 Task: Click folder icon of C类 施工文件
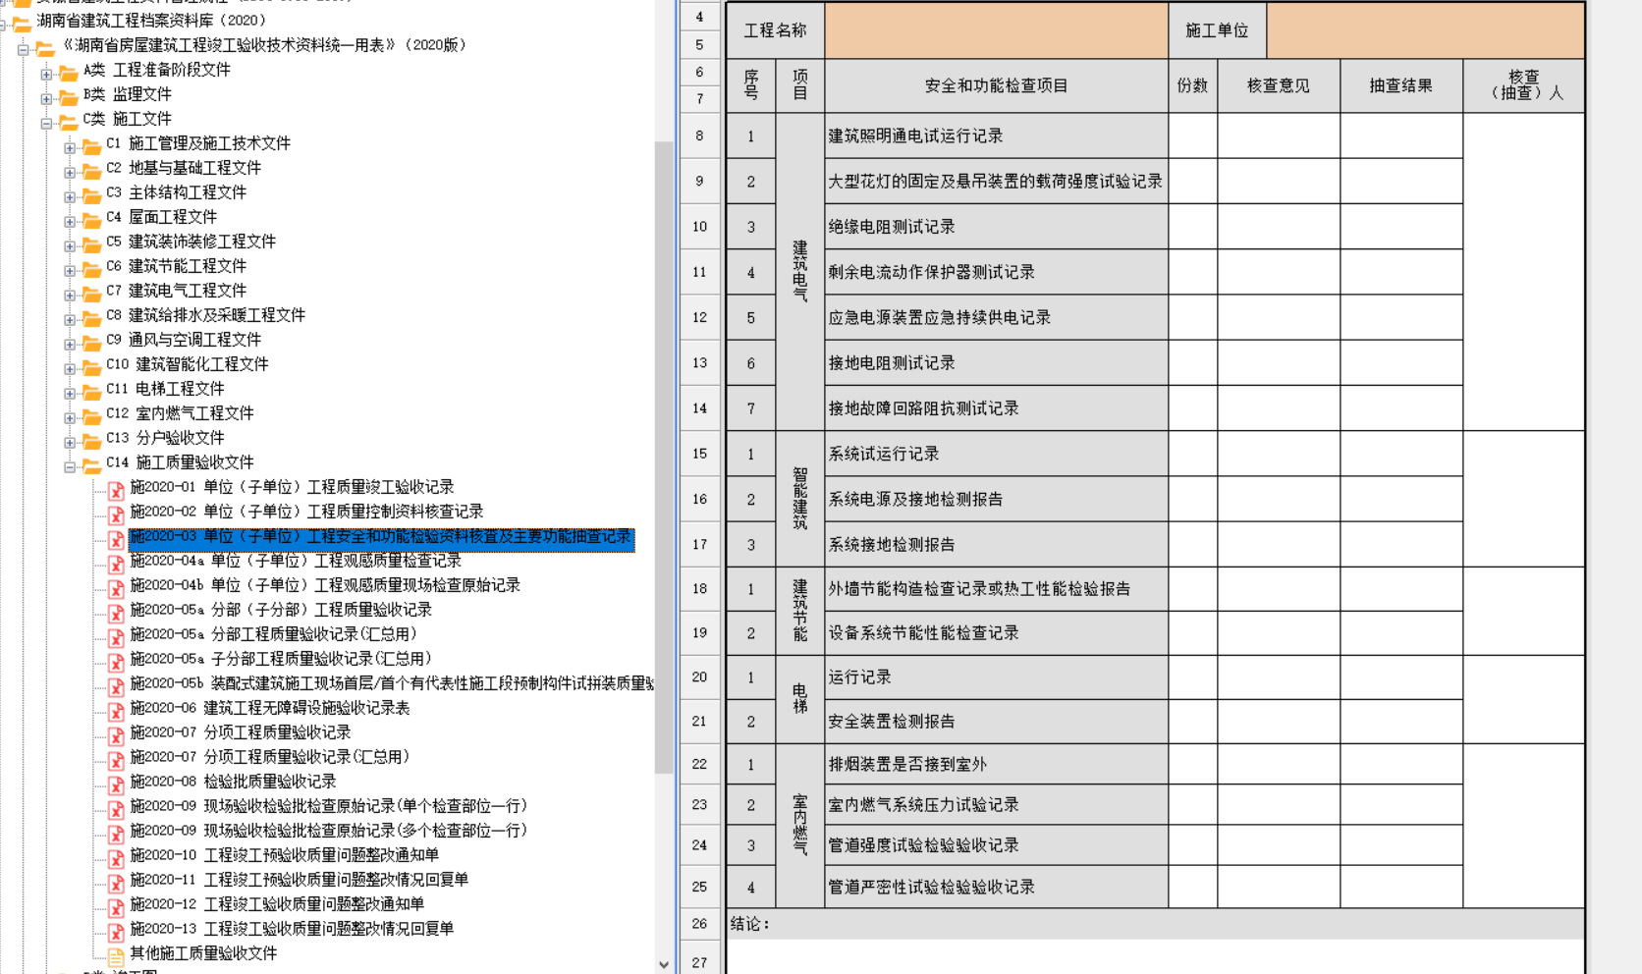click(x=68, y=121)
